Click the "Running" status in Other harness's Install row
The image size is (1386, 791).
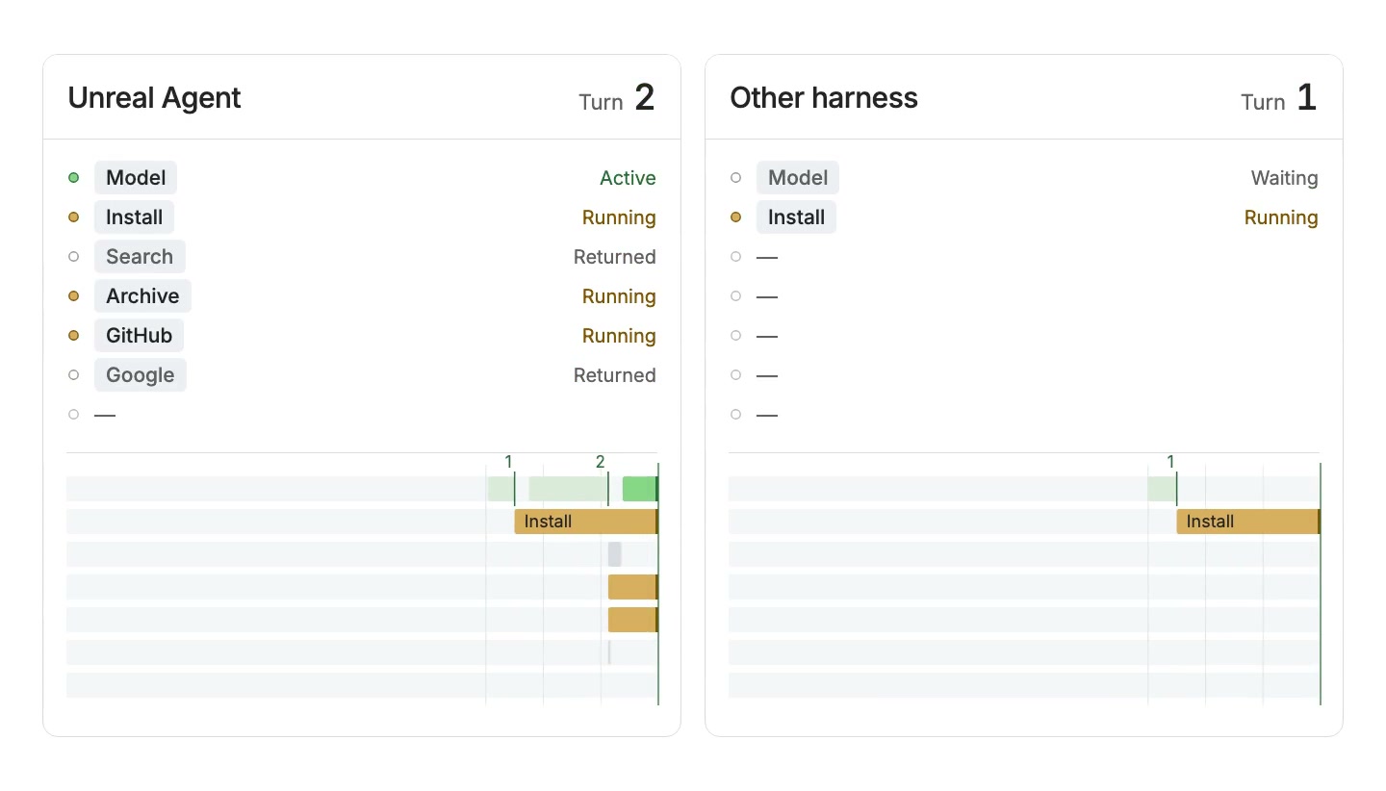1281,217
